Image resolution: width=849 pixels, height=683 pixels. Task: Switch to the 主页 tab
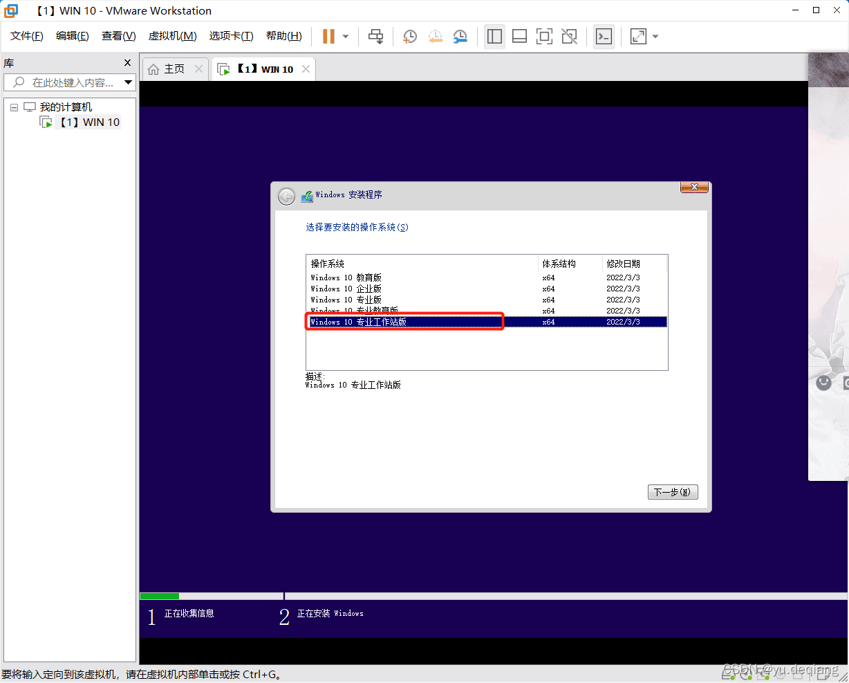pos(174,69)
